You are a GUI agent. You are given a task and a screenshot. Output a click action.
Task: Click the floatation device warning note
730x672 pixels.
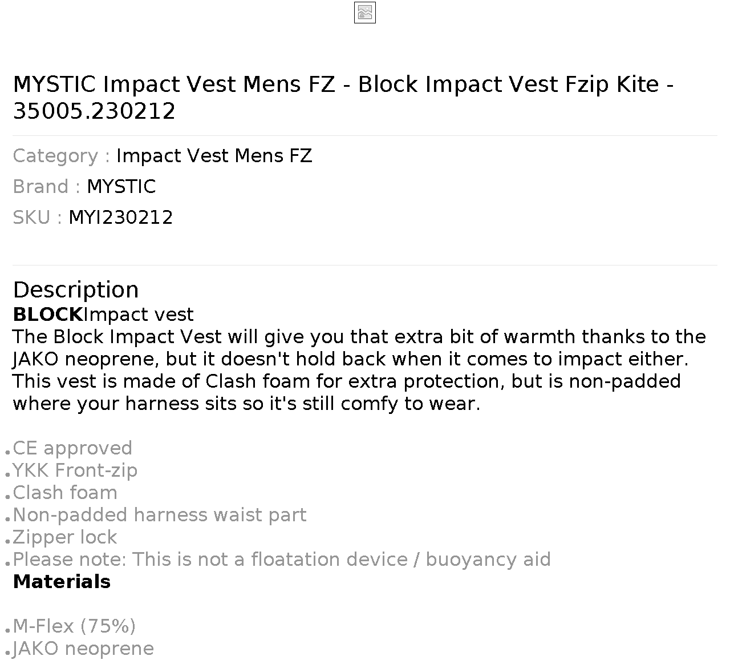pyautogui.click(x=282, y=560)
